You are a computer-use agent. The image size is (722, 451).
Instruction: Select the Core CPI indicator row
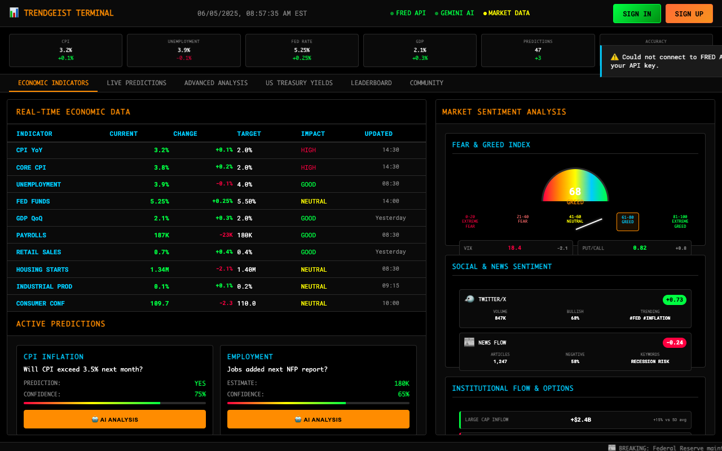[217, 167]
